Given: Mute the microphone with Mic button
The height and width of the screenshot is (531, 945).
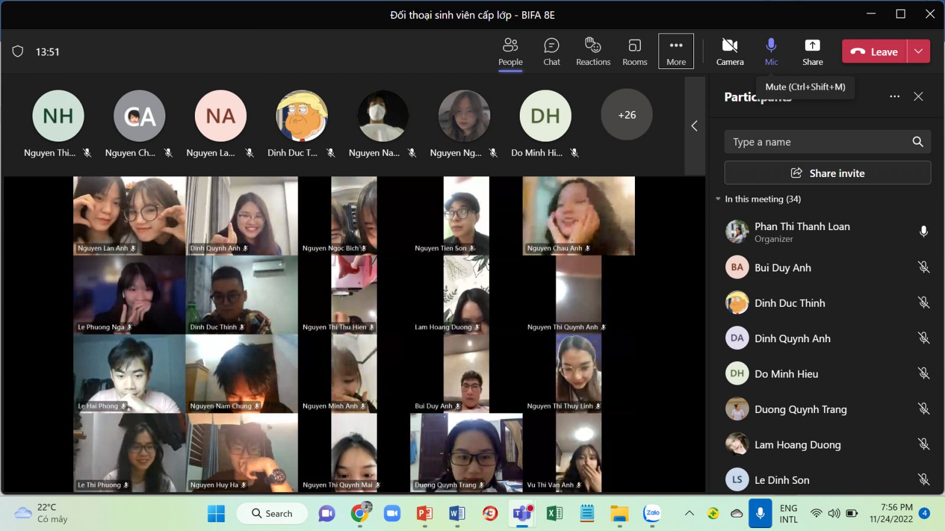Looking at the screenshot, I should [x=771, y=52].
